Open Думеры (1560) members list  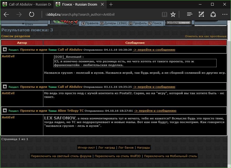click(114, 23)
